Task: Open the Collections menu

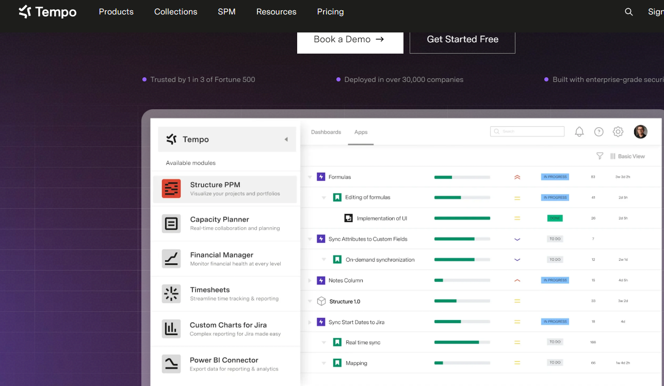Action: point(176,12)
